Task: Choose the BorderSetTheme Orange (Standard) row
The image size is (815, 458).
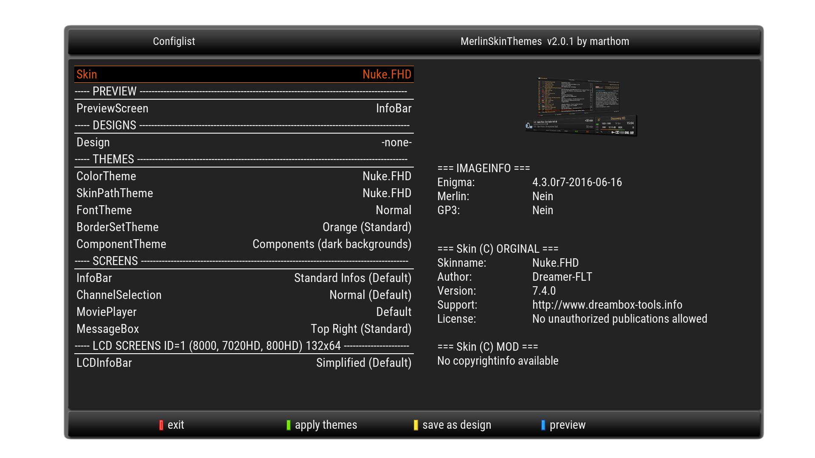Action: coord(244,227)
